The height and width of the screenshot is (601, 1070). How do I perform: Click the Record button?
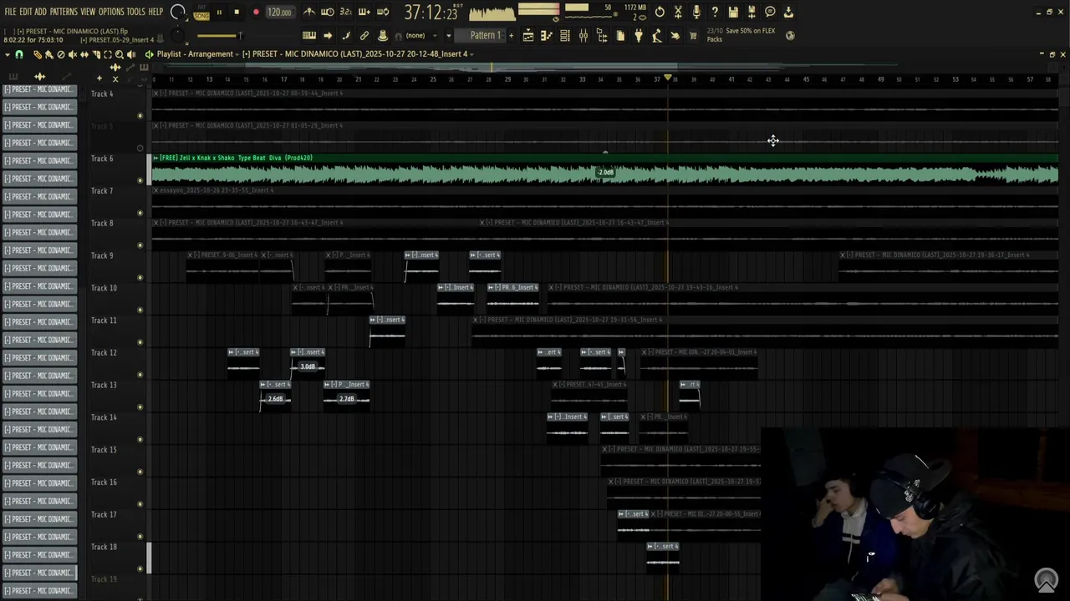click(x=256, y=13)
